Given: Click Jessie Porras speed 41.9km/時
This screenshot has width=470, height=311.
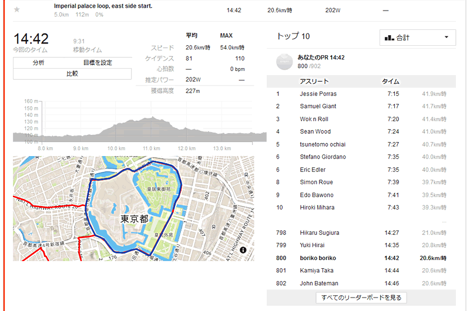Looking at the screenshot, I should click(434, 94).
